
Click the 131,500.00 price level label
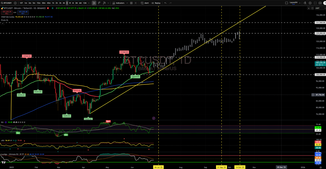tap(320, 23)
